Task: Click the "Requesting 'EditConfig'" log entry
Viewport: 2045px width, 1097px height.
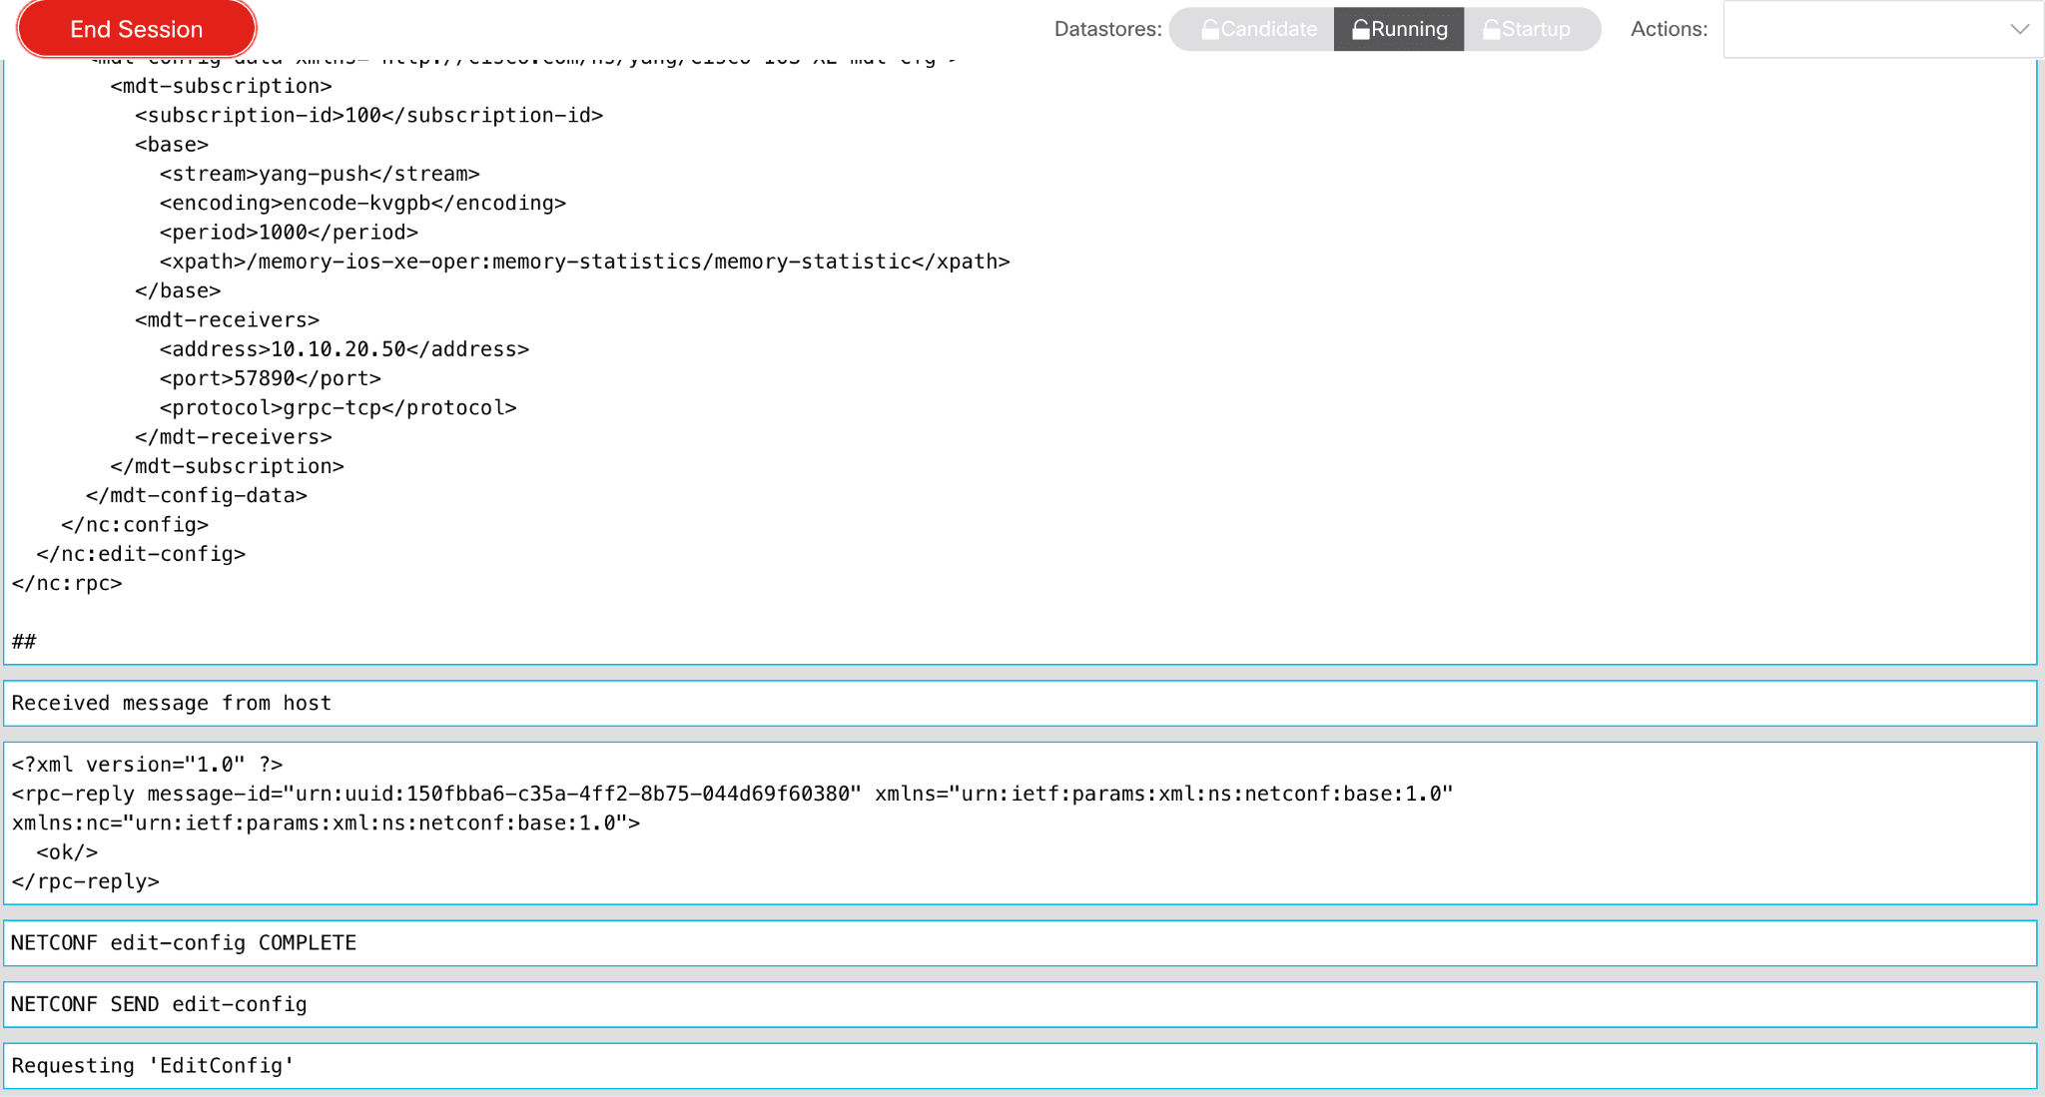Action: tap(153, 1065)
